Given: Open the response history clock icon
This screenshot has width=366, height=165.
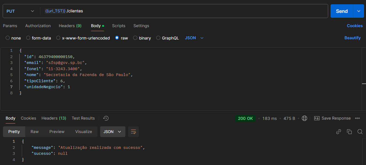Looking at the screenshot, I should pos(106,118).
